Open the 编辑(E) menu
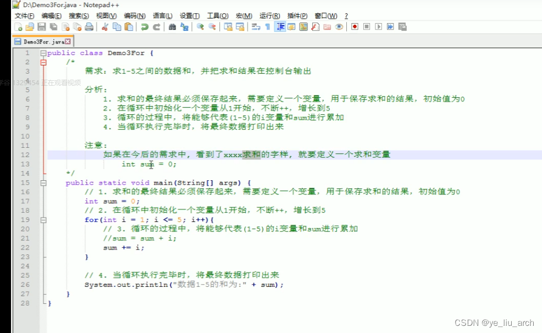 pyautogui.click(x=52, y=16)
